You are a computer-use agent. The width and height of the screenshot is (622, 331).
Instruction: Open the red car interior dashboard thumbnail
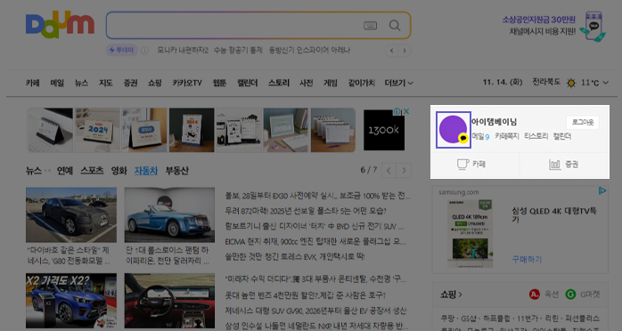click(x=170, y=301)
